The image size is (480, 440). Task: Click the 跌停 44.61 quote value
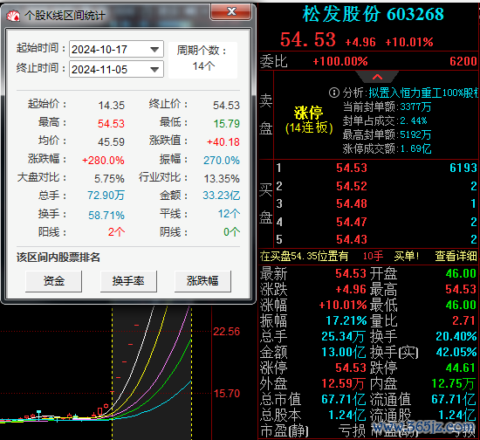pos(461,368)
